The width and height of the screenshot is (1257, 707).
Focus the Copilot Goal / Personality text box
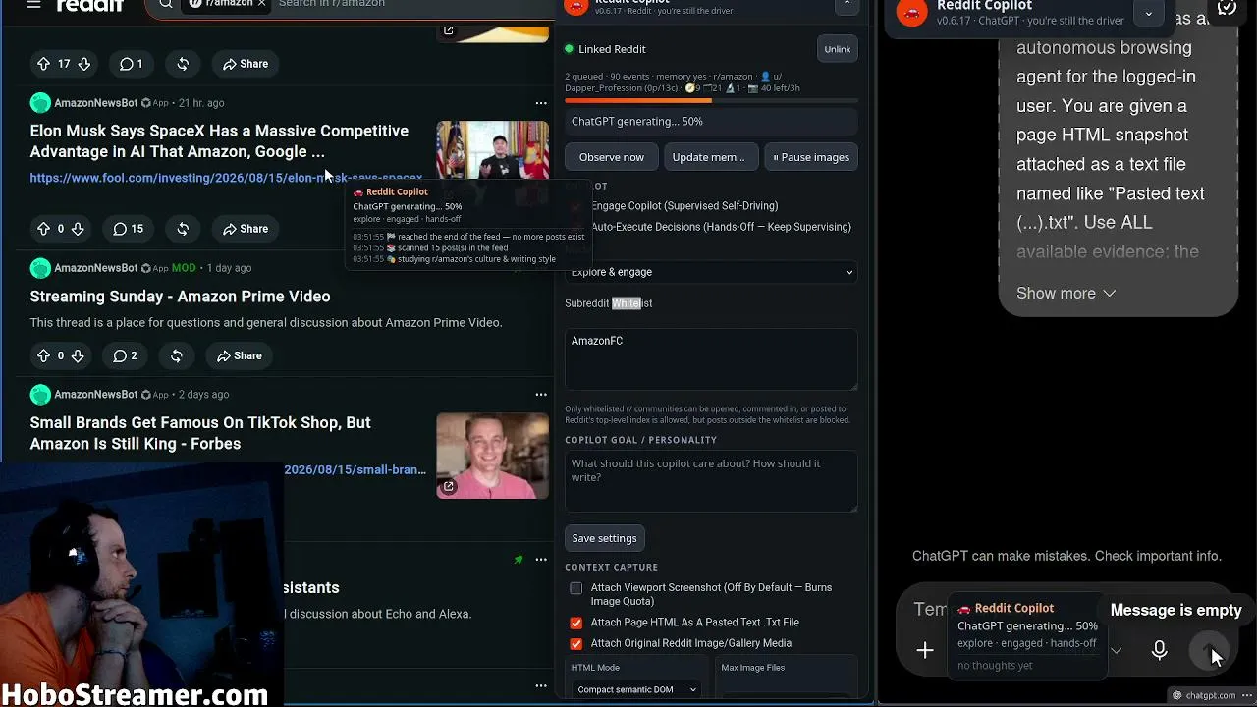tap(711, 481)
